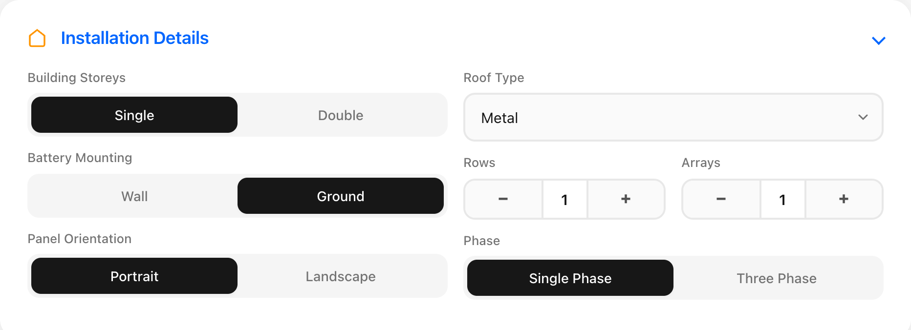Decrease Rows with minus icon
Image resolution: width=911 pixels, height=330 pixels.
pyautogui.click(x=503, y=199)
